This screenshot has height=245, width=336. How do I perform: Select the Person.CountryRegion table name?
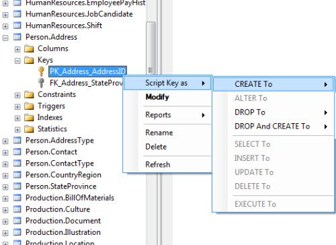63,175
